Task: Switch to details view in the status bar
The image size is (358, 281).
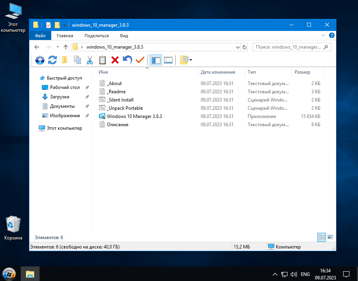Action: [x=322, y=237]
